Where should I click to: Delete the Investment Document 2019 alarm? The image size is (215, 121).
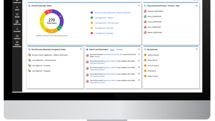point(139,54)
